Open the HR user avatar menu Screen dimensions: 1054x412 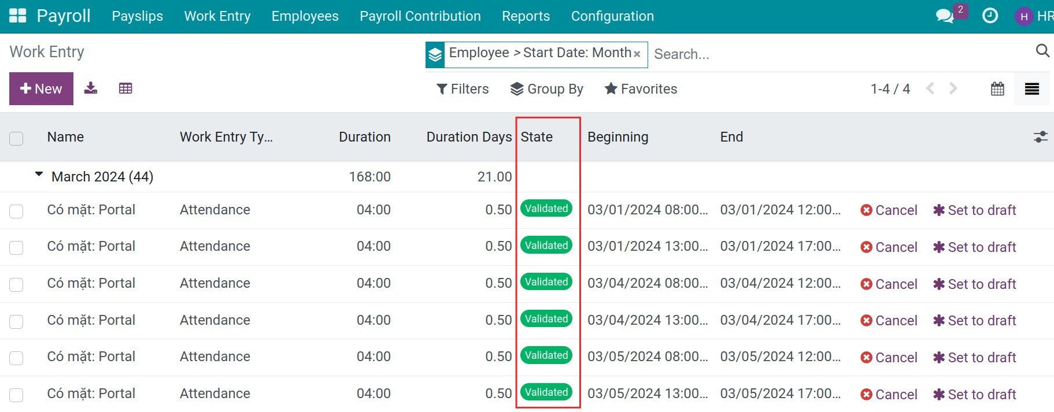[1034, 16]
